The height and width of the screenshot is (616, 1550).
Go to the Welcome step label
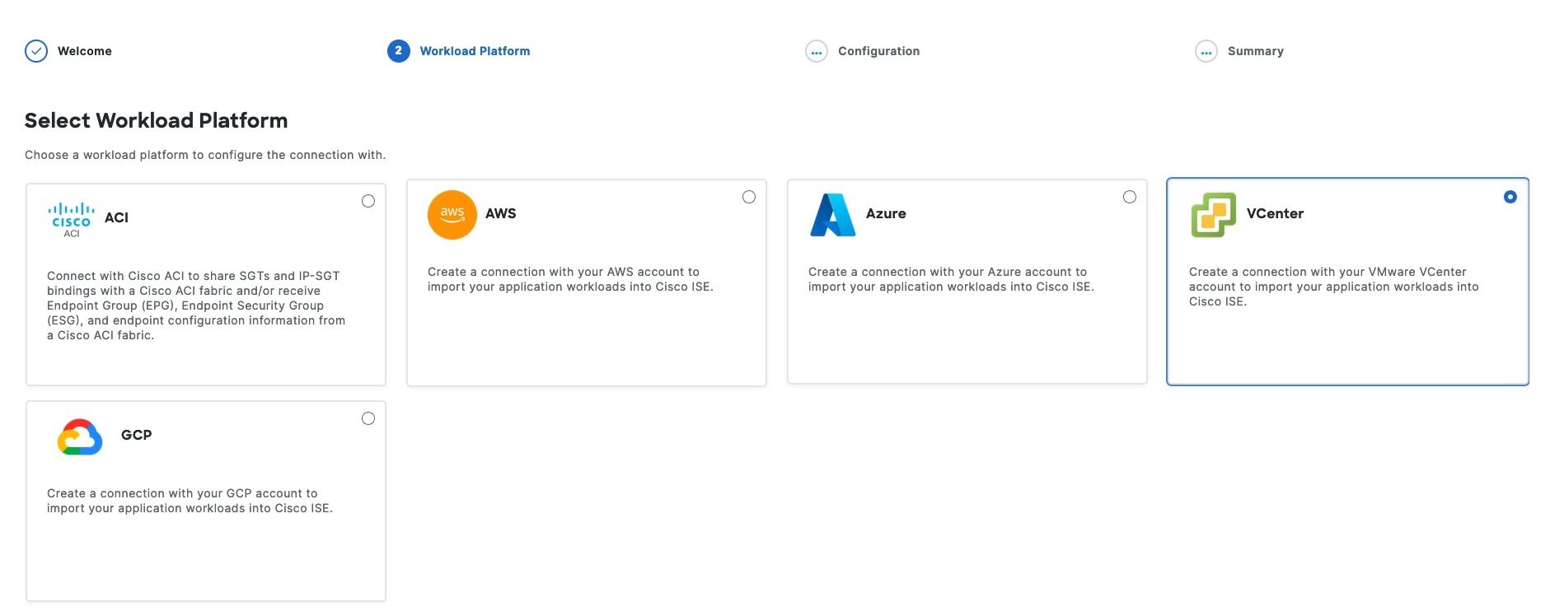85,51
